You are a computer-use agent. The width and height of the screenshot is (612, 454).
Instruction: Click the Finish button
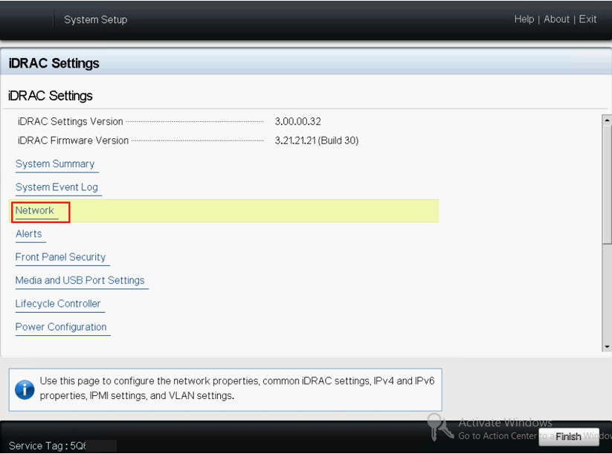coord(569,436)
